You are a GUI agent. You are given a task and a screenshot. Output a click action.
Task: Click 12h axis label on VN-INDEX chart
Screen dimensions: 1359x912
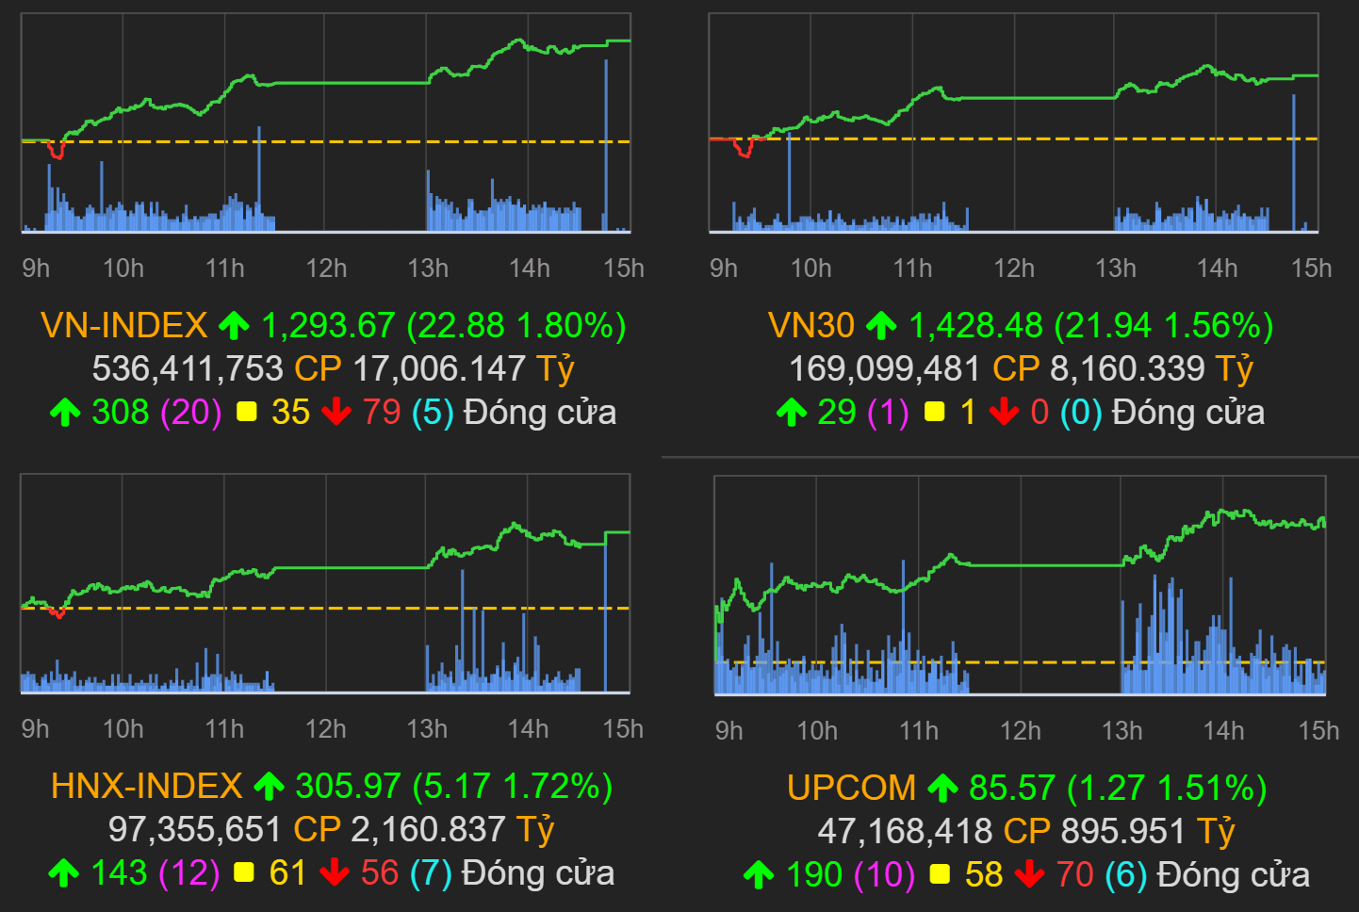(x=326, y=269)
